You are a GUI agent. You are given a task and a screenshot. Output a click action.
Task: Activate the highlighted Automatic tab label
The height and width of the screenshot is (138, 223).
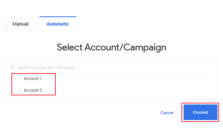pyautogui.click(x=58, y=24)
